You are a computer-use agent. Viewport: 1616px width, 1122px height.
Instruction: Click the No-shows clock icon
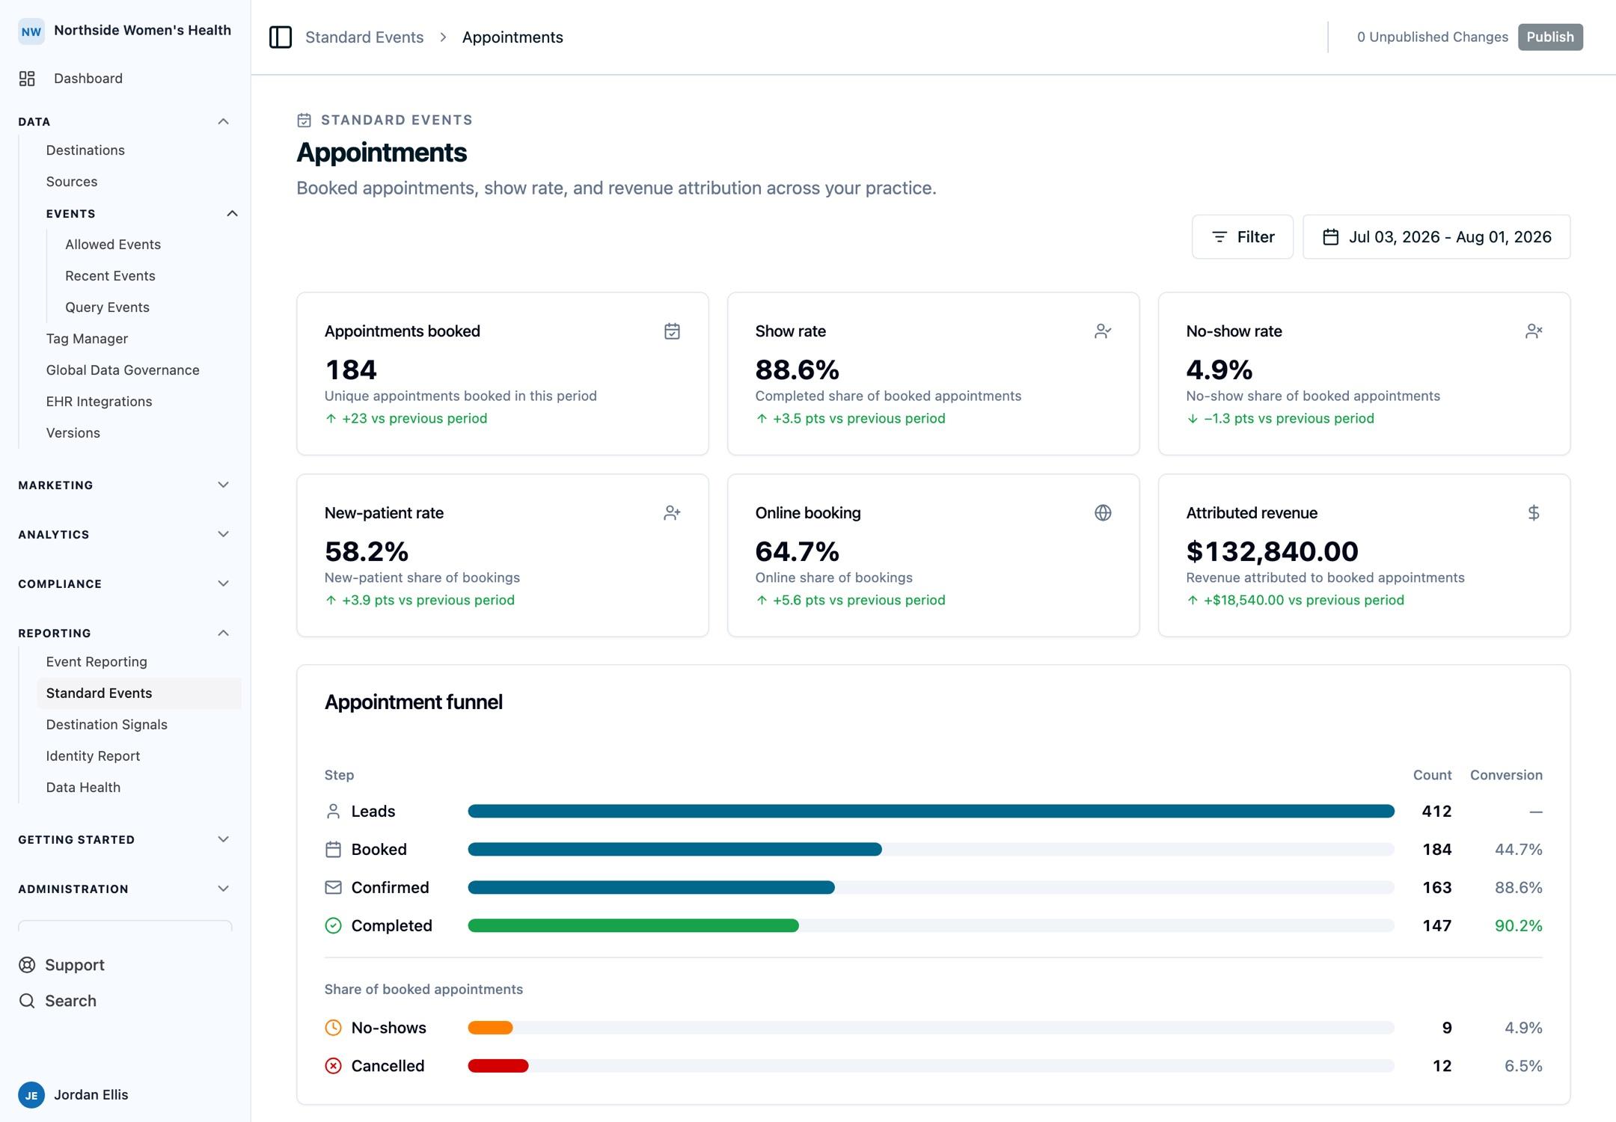coord(334,1028)
